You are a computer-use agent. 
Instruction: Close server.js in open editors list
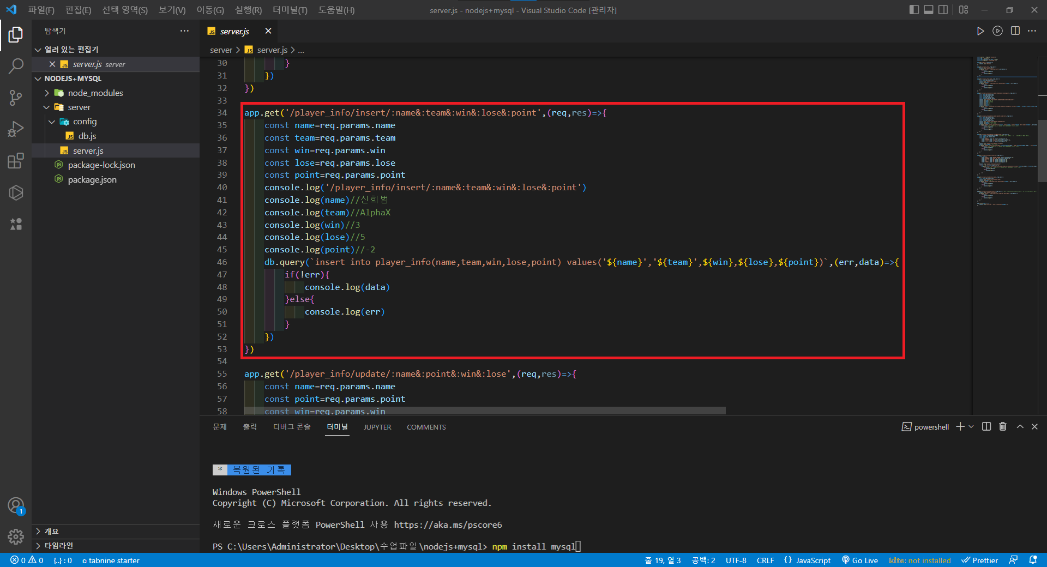(52, 64)
